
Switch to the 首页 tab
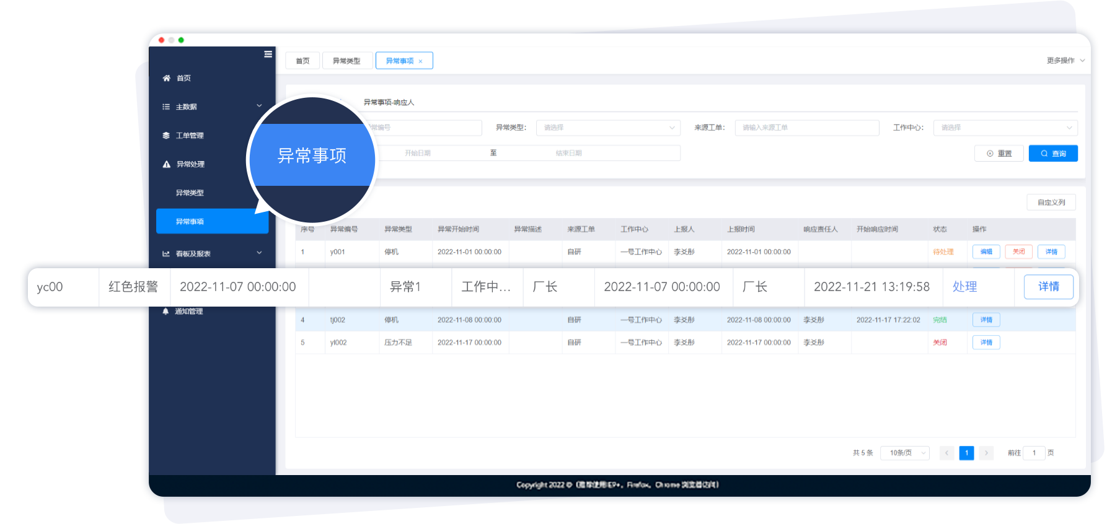(302, 61)
